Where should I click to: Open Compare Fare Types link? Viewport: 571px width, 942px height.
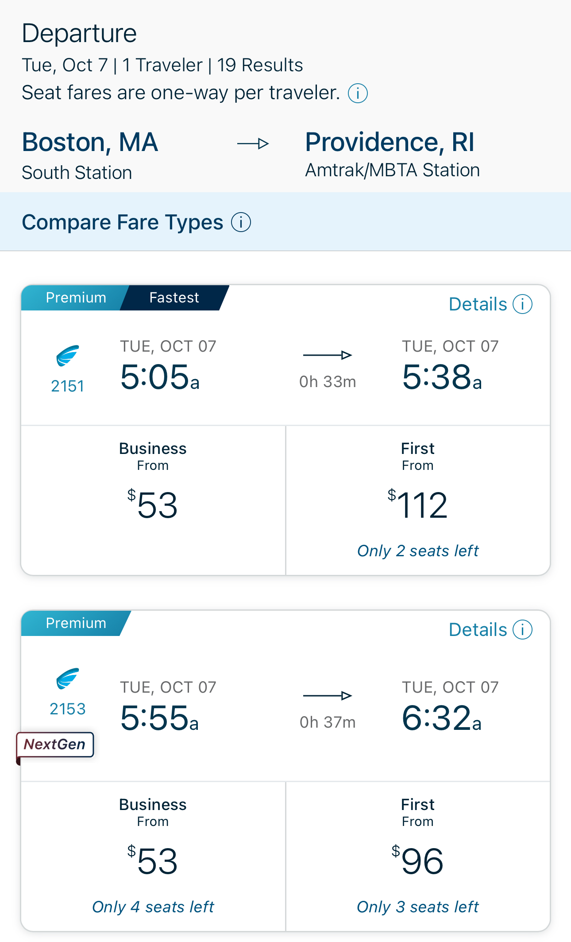pos(123,222)
